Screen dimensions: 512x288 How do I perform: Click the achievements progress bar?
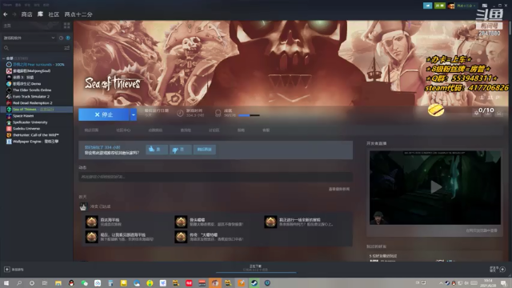pos(249,115)
